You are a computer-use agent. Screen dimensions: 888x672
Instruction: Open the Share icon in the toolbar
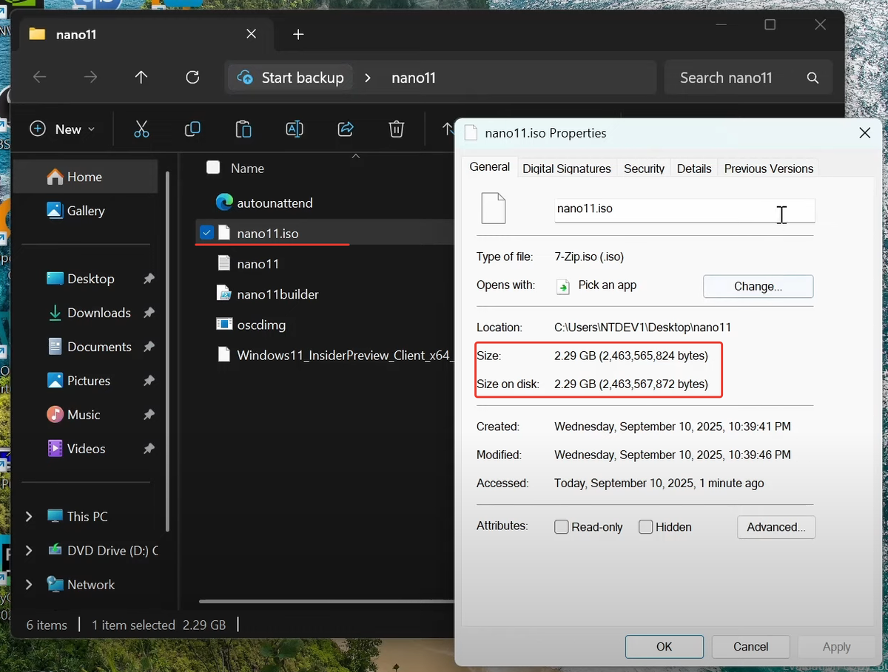coord(345,129)
